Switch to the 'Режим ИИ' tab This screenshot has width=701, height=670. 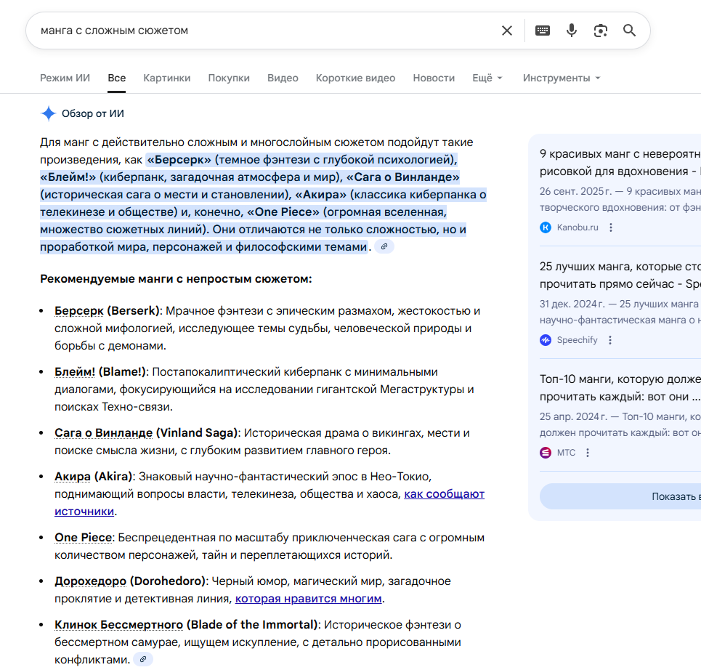click(65, 78)
